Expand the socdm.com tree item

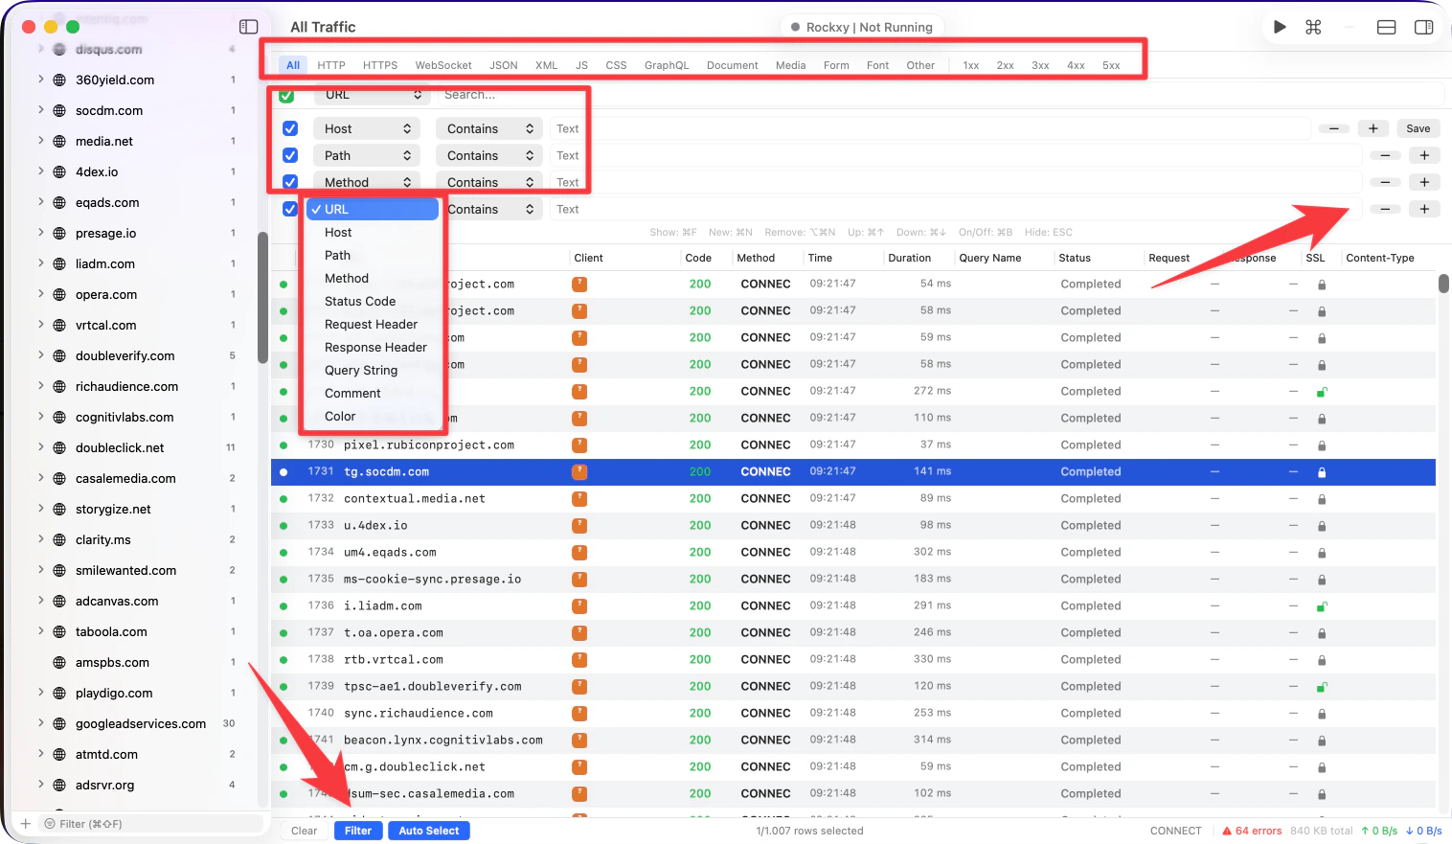click(40, 110)
